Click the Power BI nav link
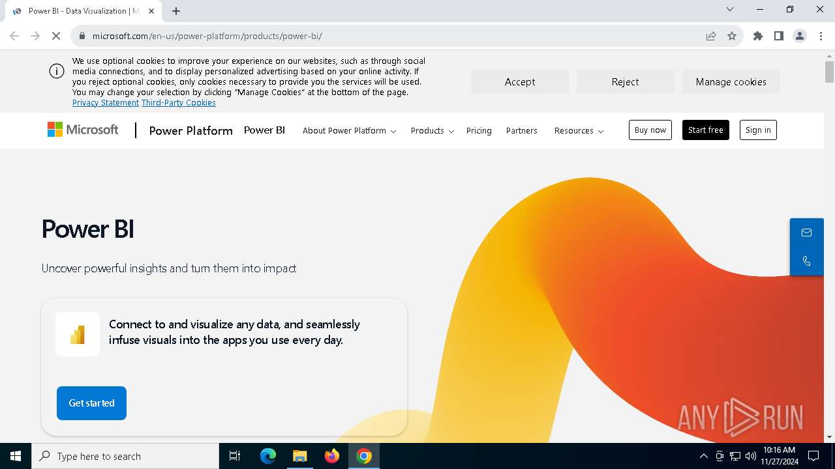 tap(264, 130)
